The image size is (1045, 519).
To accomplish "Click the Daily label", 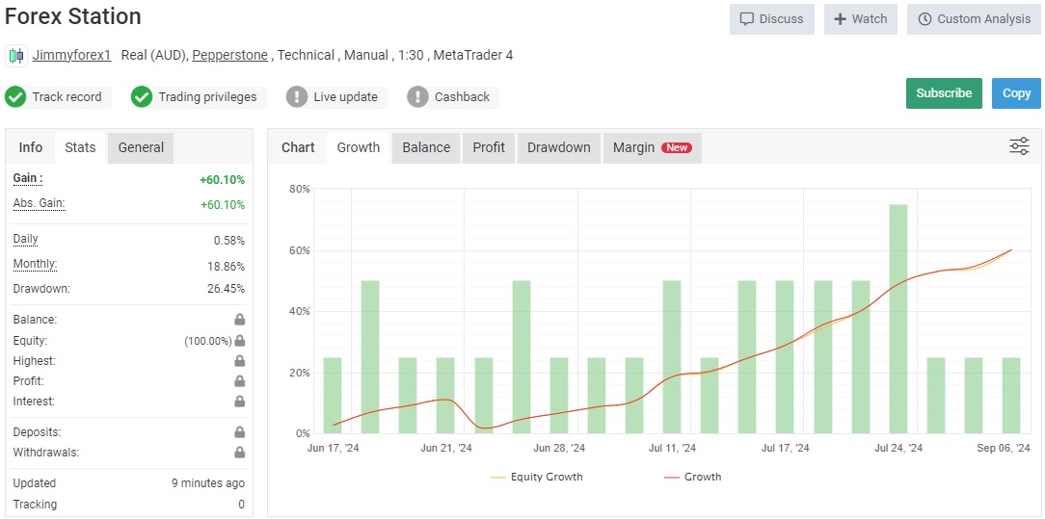I will tap(26, 239).
